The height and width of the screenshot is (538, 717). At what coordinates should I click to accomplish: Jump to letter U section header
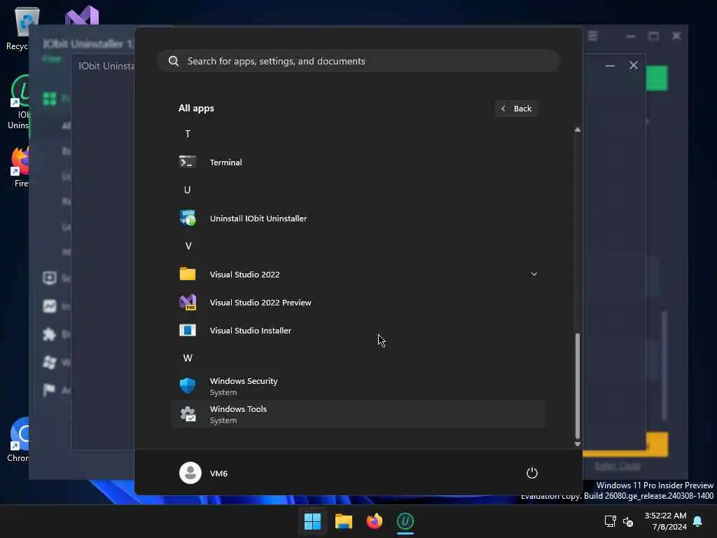click(x=188, y=190)
